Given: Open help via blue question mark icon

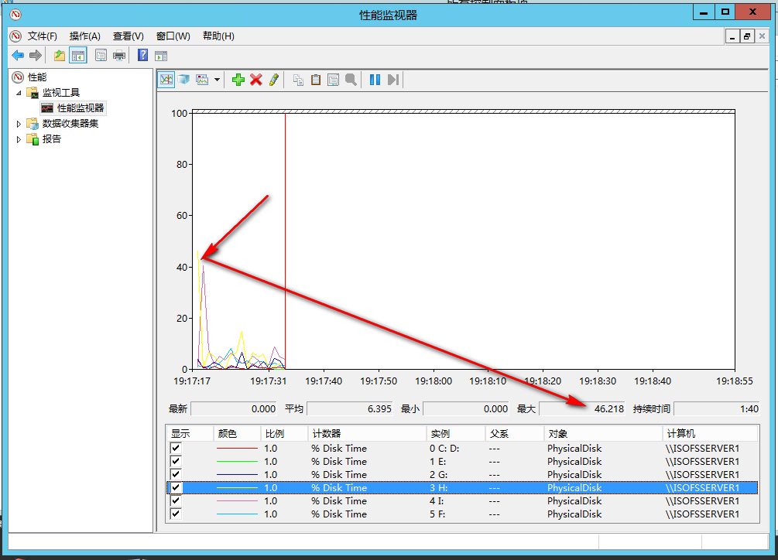Looking at the screenshot, I should [x=143, y=56].
